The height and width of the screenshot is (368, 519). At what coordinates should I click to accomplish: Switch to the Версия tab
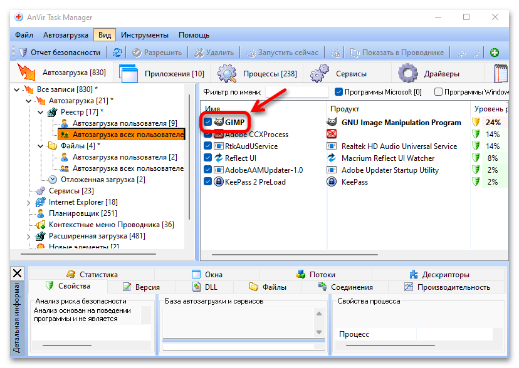[141, 287]
